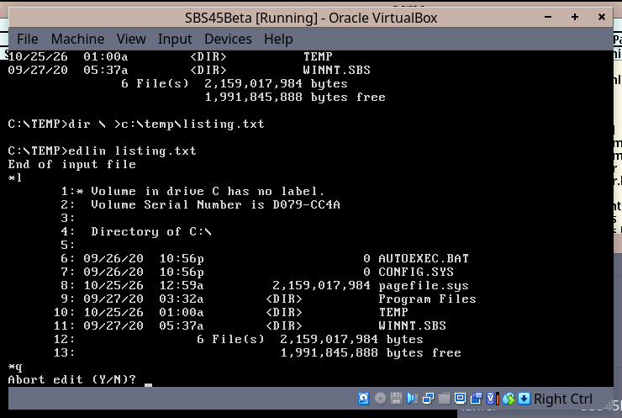Open the View menu
Screen dimensions: 622x418
tap(131, 39)
